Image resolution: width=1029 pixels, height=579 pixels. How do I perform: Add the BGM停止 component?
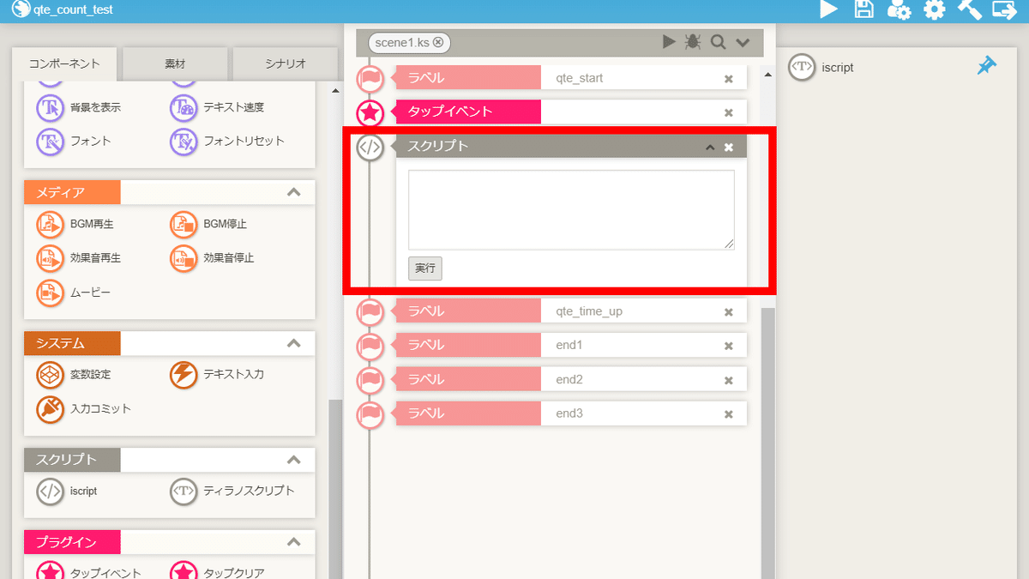[208, 225]
